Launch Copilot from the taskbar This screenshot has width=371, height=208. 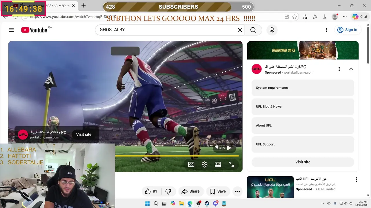pos(173,203)
